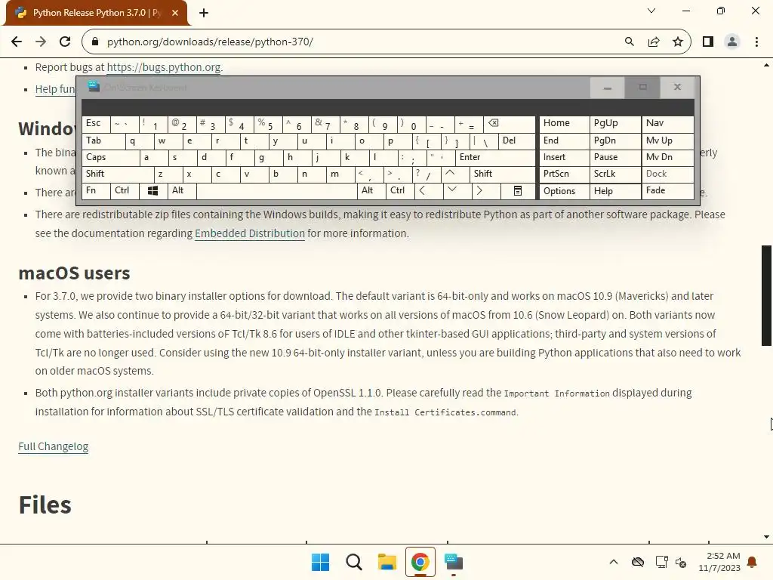Screen dimensions: 773x580
Task: Click the Help key on On-Screen Keyboard
Action: (x=615, y=191)
